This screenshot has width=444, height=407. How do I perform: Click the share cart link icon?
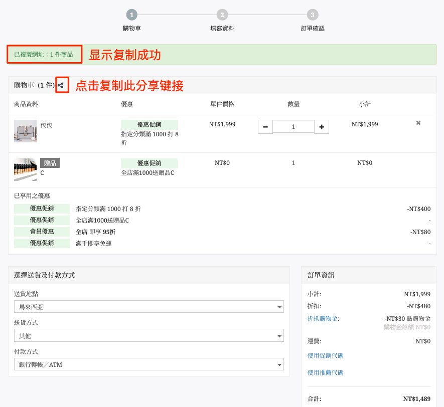coord(61,85)
